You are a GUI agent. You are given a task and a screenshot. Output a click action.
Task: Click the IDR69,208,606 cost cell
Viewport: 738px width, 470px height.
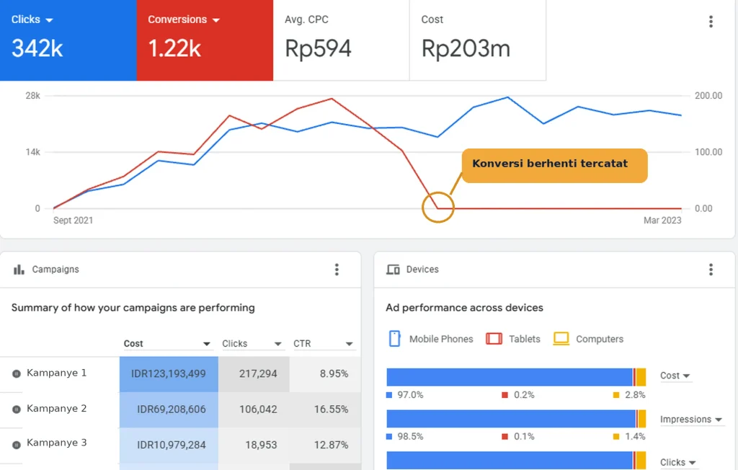(x=169, y=409)
